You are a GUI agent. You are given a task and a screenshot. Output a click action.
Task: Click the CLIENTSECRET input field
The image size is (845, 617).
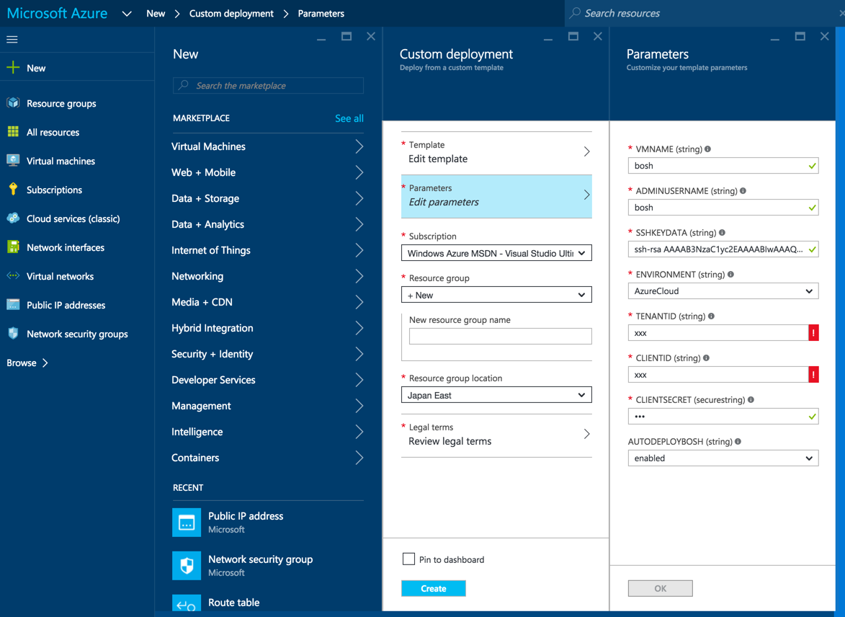(723, 416)
